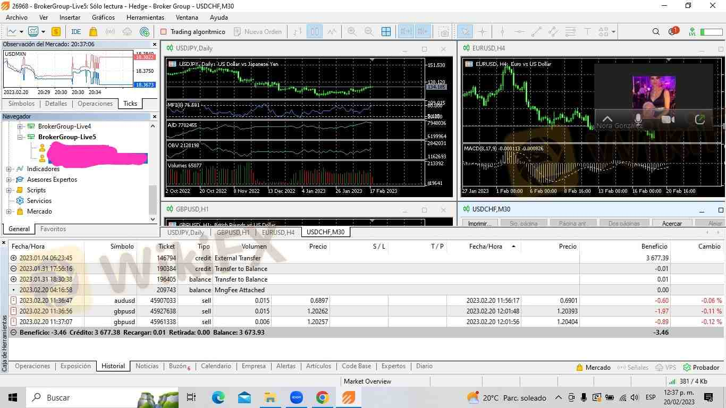Viewport: 726px width, 408px height.
Task: Select the crosshair tool
Action: [x=482, y=31]
